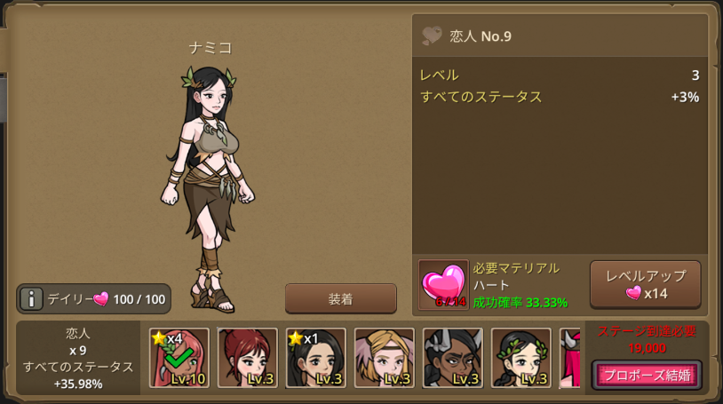
Task: Click the レベルアップ x14 button
Action: tap(646, 284)
